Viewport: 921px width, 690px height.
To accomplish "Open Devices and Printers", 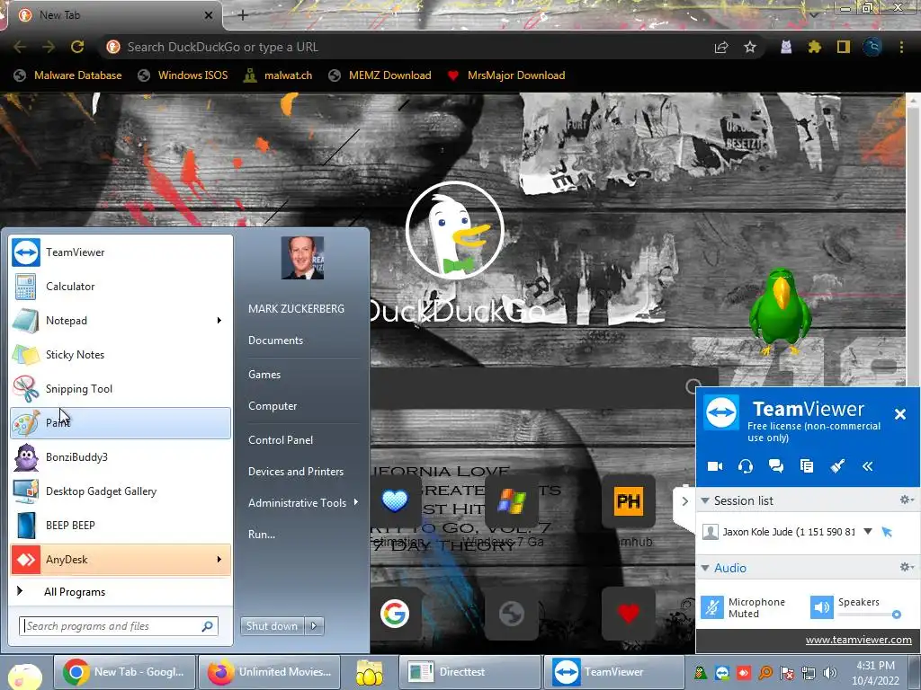I will 295,472.
